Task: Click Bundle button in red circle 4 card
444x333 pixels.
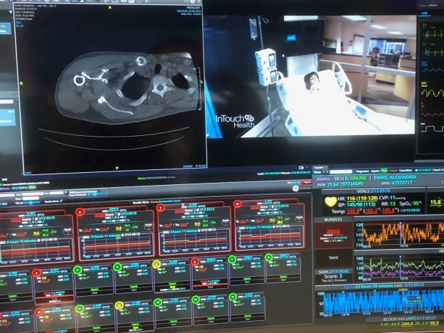Action: 149,226
